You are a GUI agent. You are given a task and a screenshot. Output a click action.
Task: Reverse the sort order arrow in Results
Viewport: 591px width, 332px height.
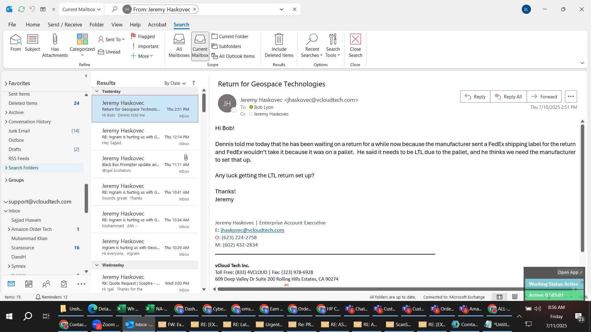point(194,83)
